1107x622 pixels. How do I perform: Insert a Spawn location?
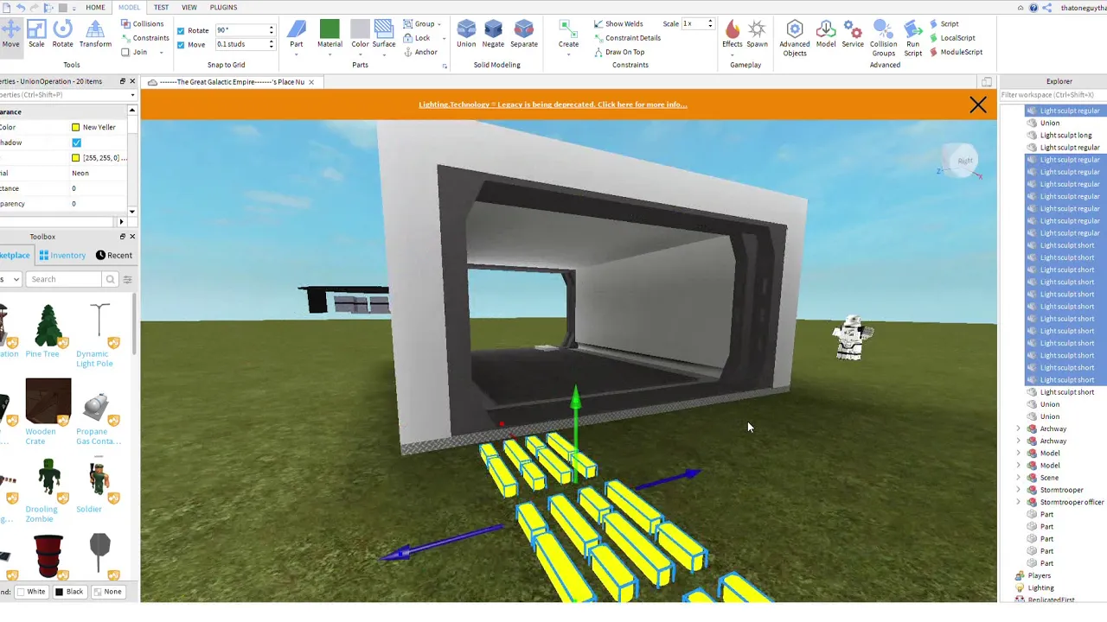757,34
